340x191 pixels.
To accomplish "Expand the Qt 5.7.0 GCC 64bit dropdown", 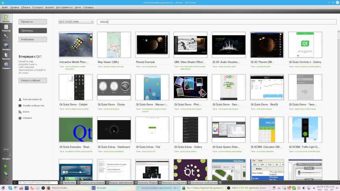I will point(76,22).
